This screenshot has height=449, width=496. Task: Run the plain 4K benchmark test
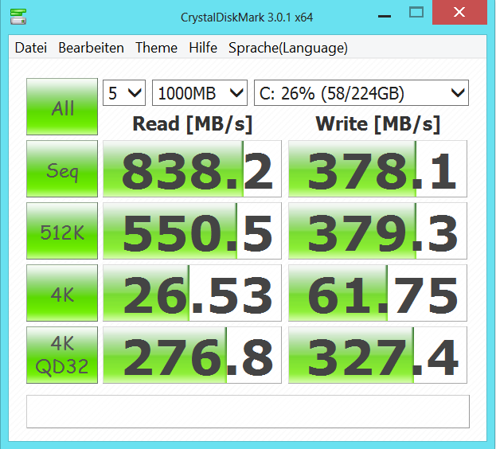tap(62, 293)
